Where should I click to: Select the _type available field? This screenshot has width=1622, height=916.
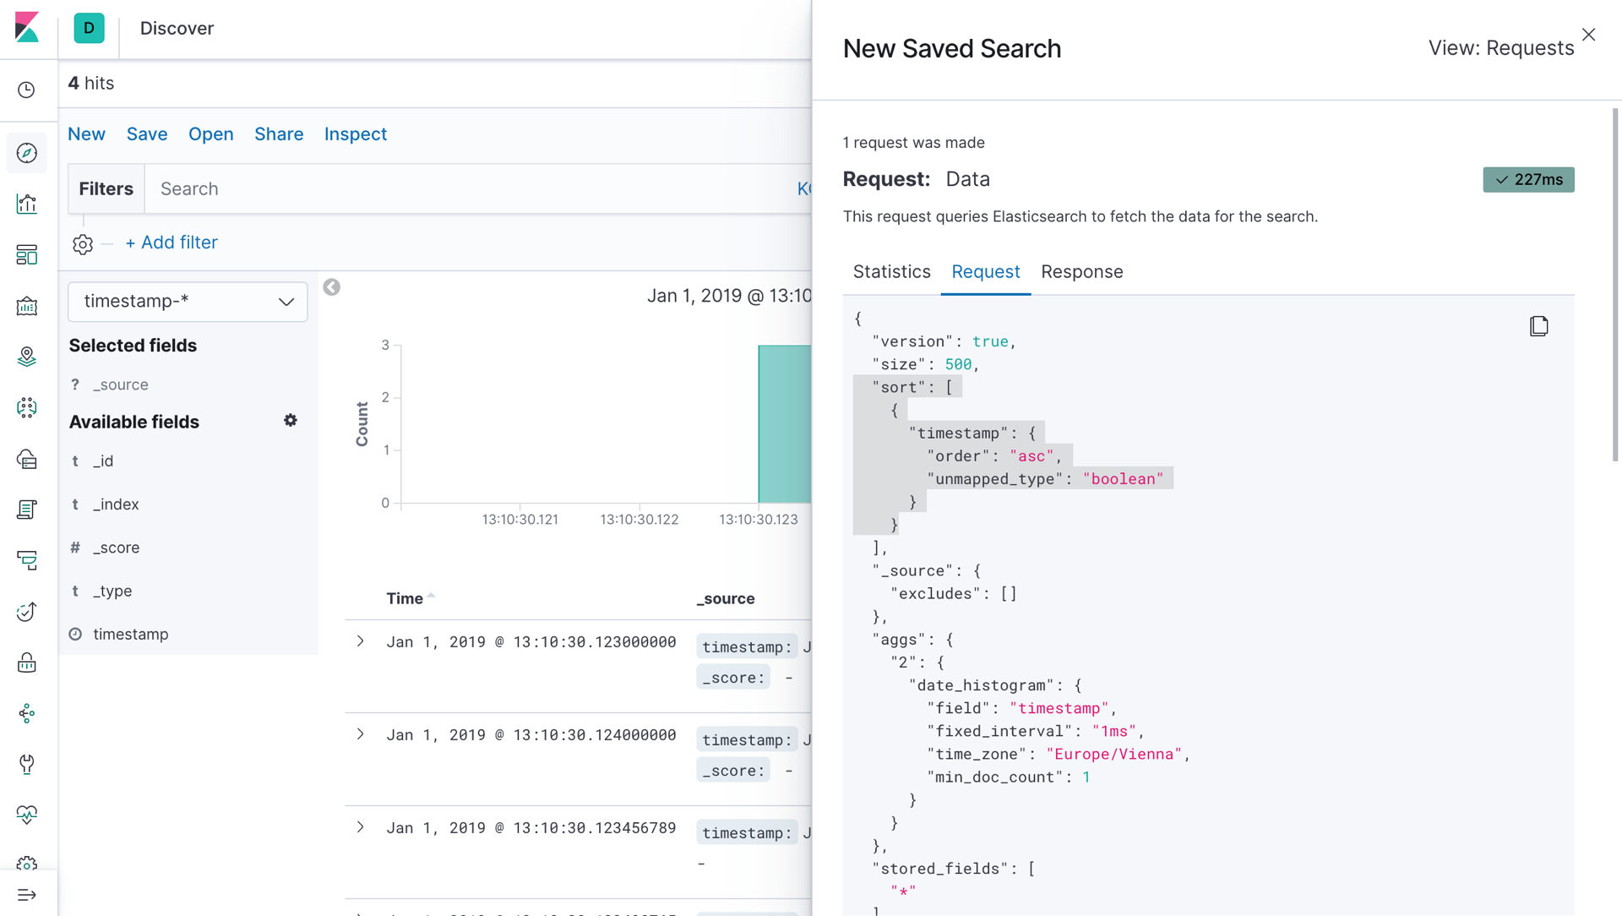click(112, 591)
